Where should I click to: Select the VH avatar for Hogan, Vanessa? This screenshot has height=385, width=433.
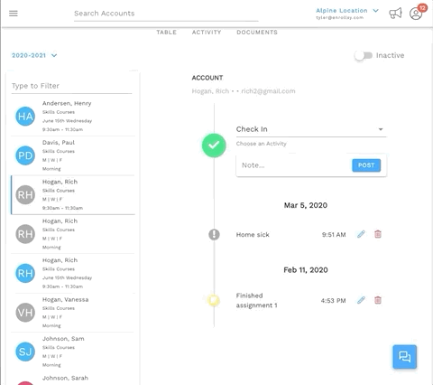click(25, 313)
